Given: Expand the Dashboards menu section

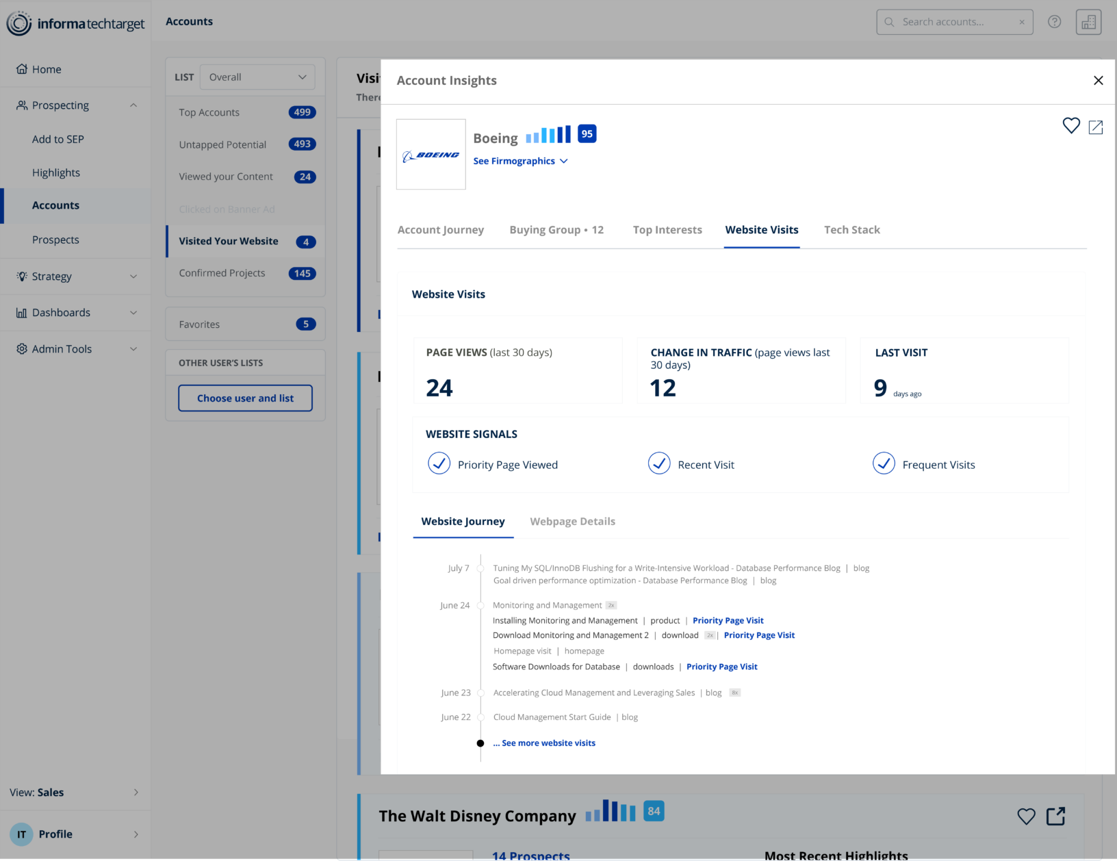Looking at the screenshot, I should coord(133,313).
